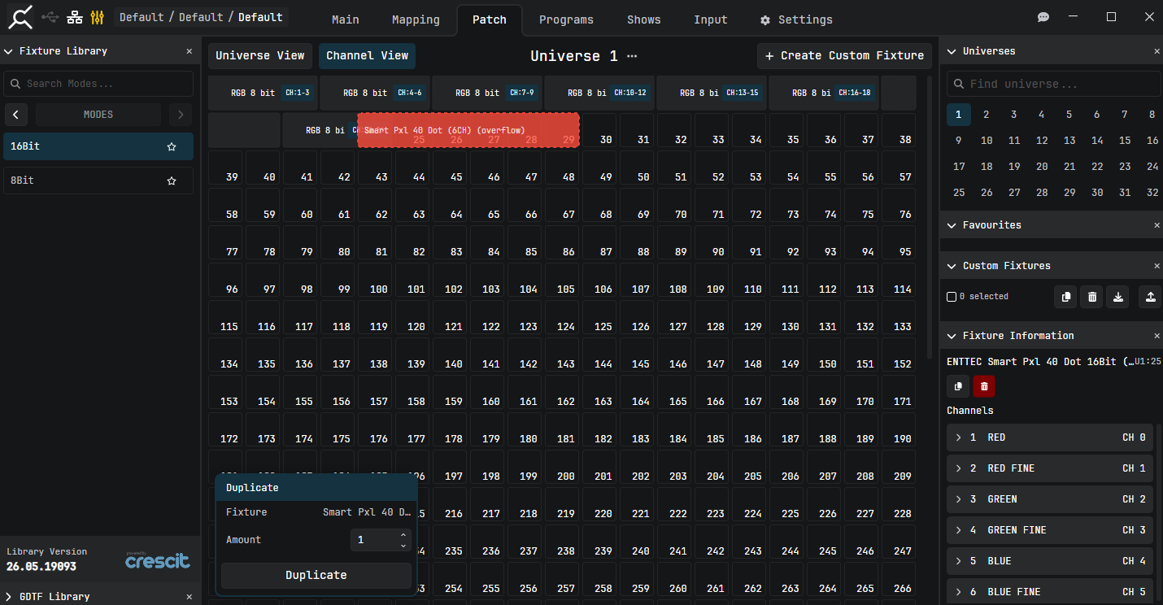
Task: Open the faders mixer icon in top bar
Action: (98, 17)
